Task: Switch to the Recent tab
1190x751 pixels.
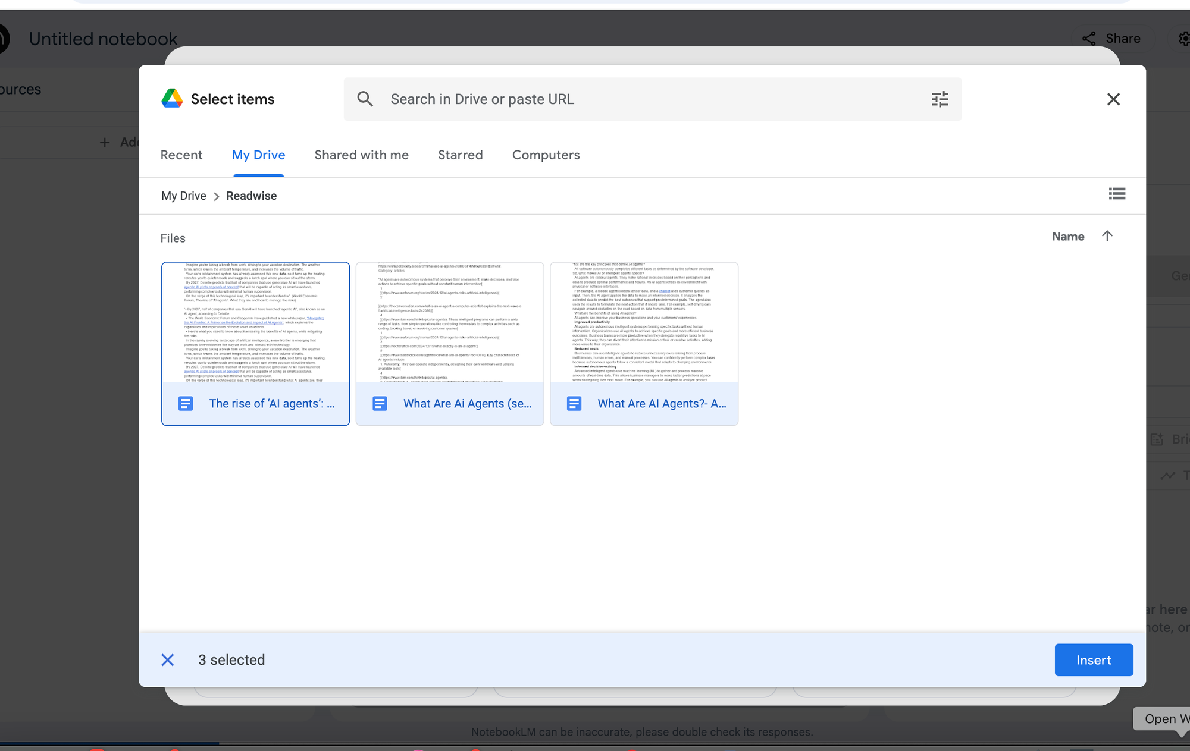Action: coord(181,155)
